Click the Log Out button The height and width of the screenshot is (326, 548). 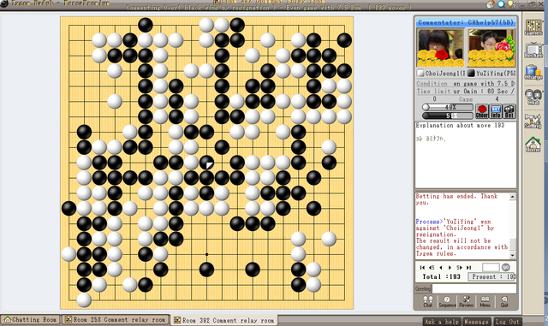(507, 322)
